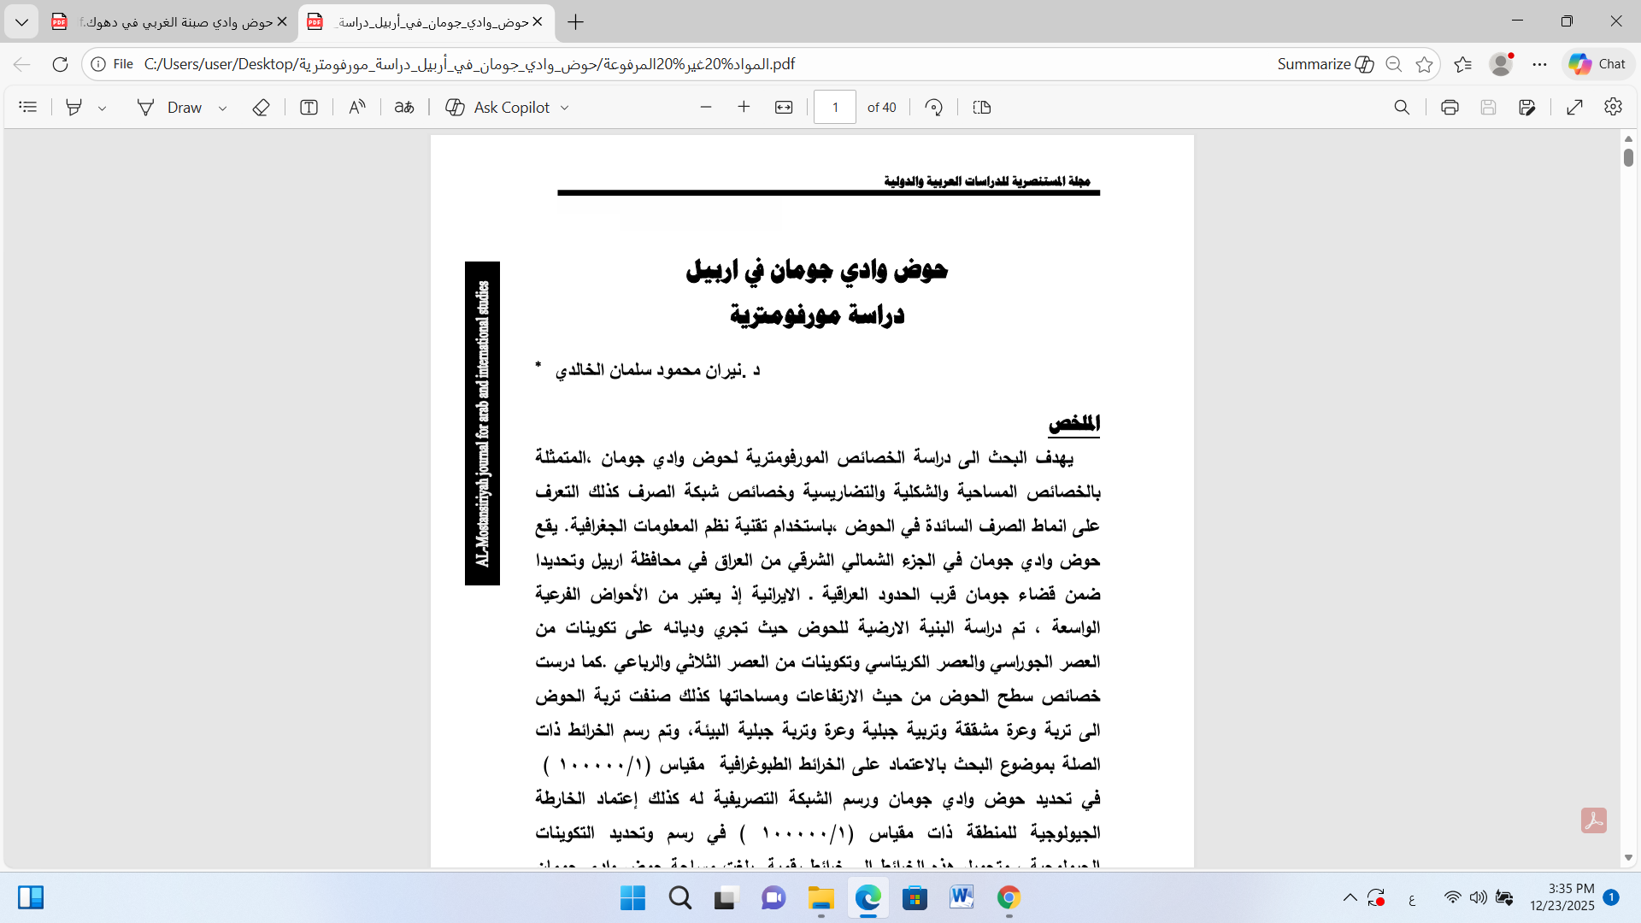This screenshot has width=1641, height=923.
Task: Add this page to favorites
Action: tap(1424, 64)
